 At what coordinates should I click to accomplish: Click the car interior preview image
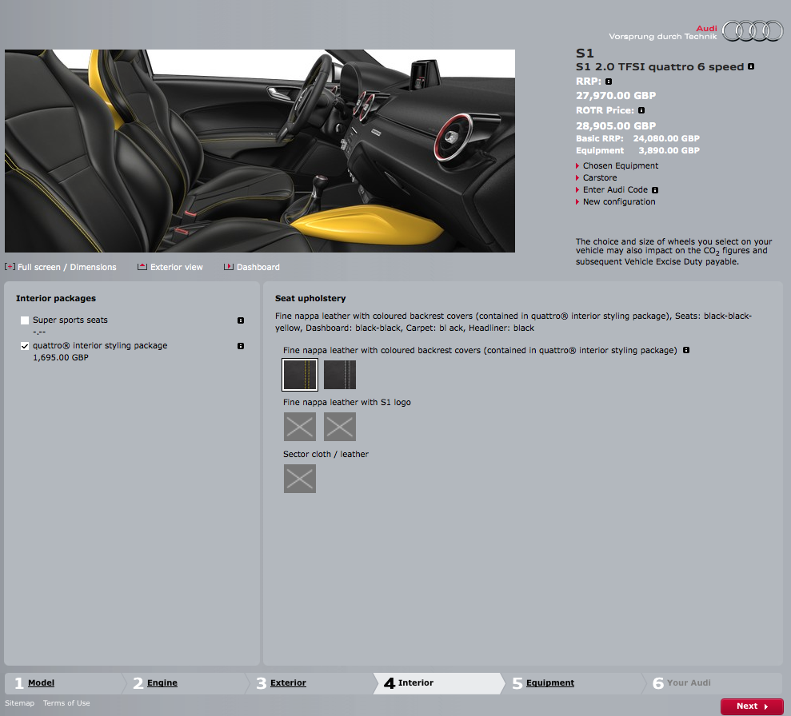[x=260, y=151]
